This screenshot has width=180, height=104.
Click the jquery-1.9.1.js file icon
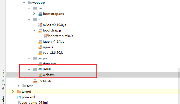pos(40,42)
